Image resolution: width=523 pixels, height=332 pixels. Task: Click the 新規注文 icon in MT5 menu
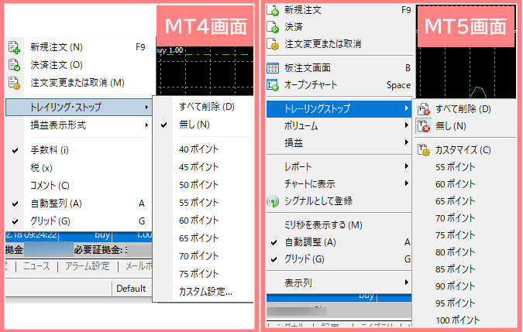(x=273, y=10)
